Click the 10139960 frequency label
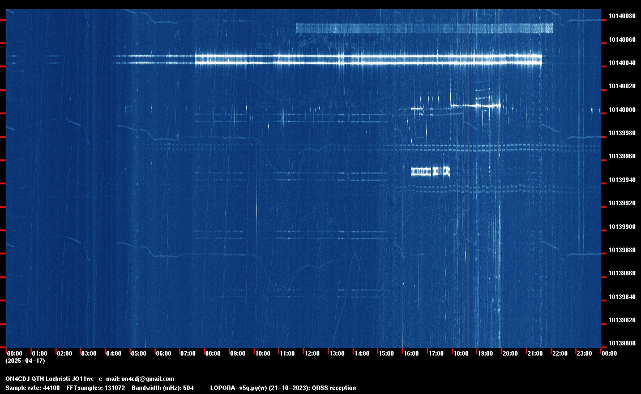 pyautogui.click(x=622, y=157)
